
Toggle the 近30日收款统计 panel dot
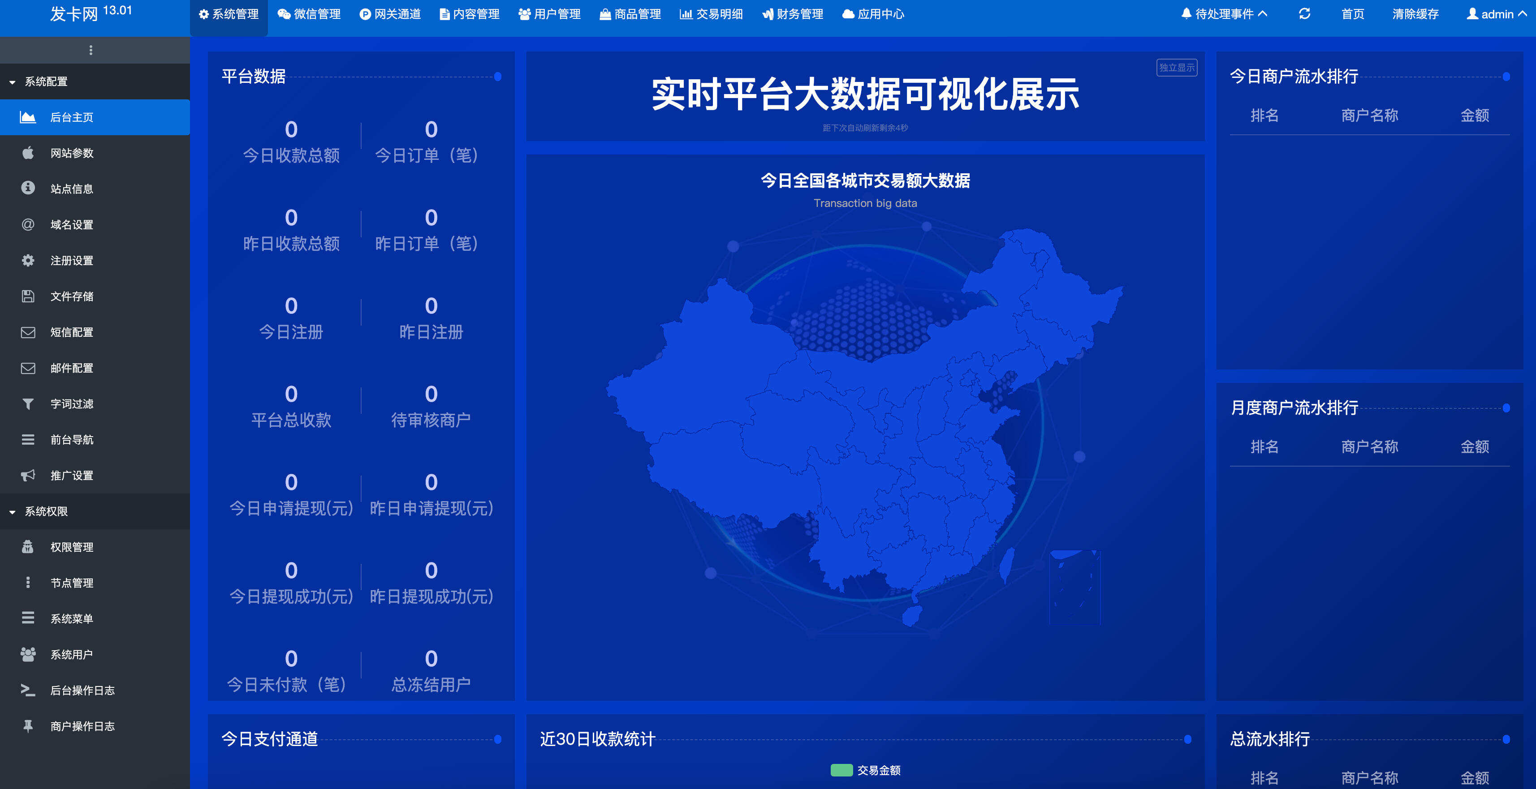(x=1188, y=739)
